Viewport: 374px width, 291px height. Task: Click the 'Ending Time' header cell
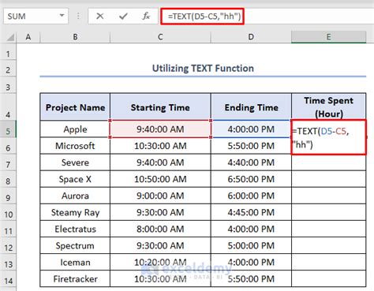coord(251,107)
